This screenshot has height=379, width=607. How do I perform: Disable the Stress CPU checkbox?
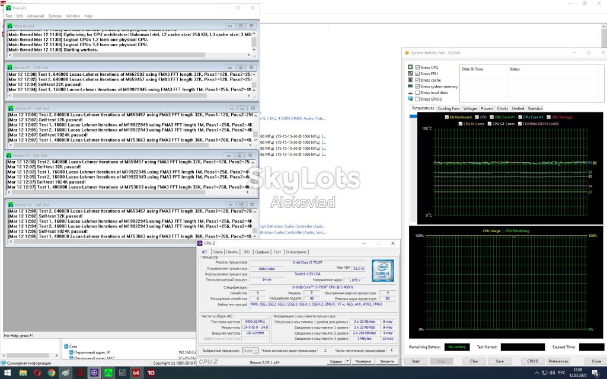tap(417, 68)
